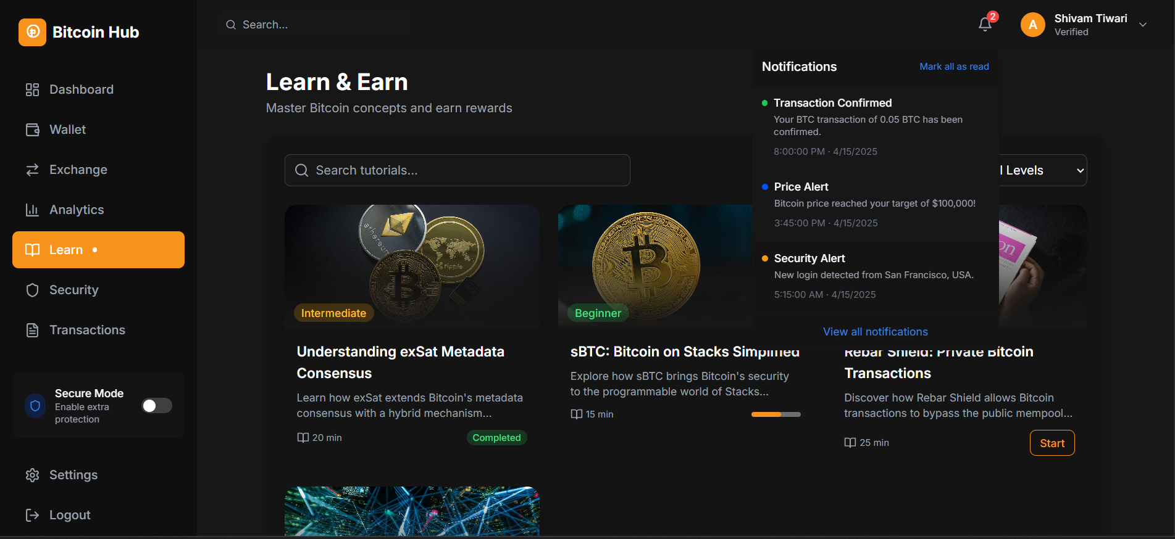Viewport: 1175px width, 539px height.
Task: Click the Secure Mode shield icon
Action: pyautogui.click(x=35, y=406)
